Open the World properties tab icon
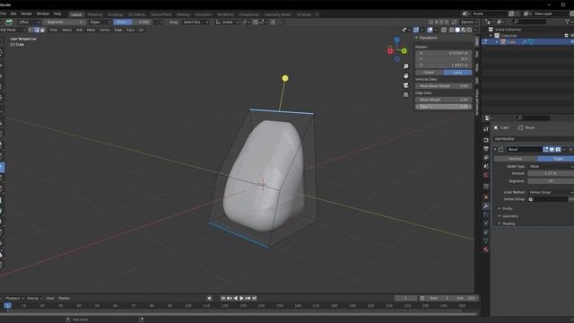 click(486, 175)
